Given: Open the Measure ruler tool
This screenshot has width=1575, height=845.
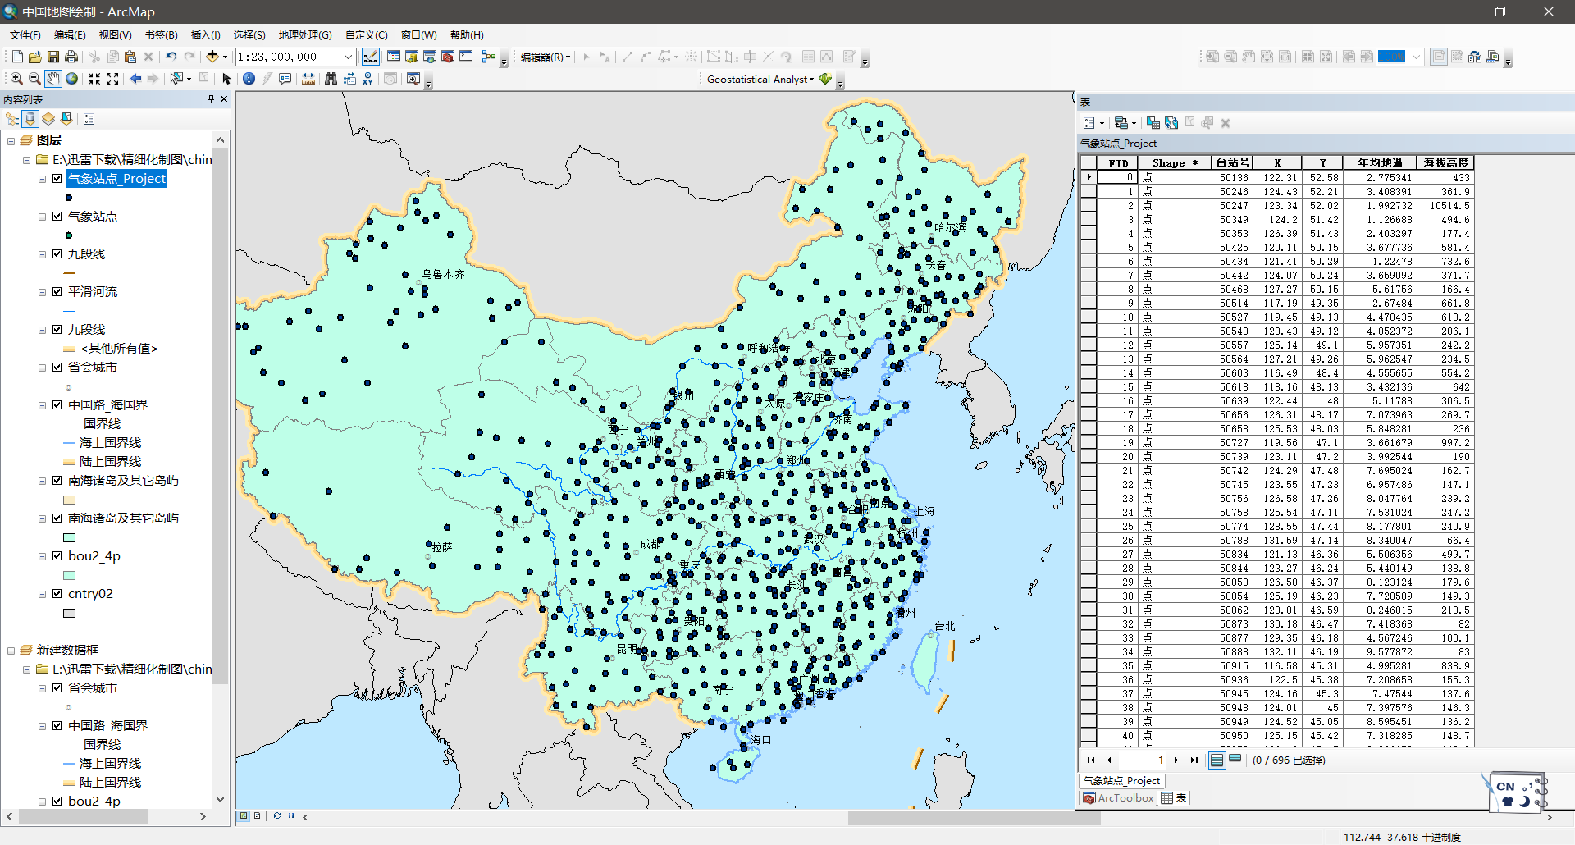Looking at the screenshot, I should (308, 79).
